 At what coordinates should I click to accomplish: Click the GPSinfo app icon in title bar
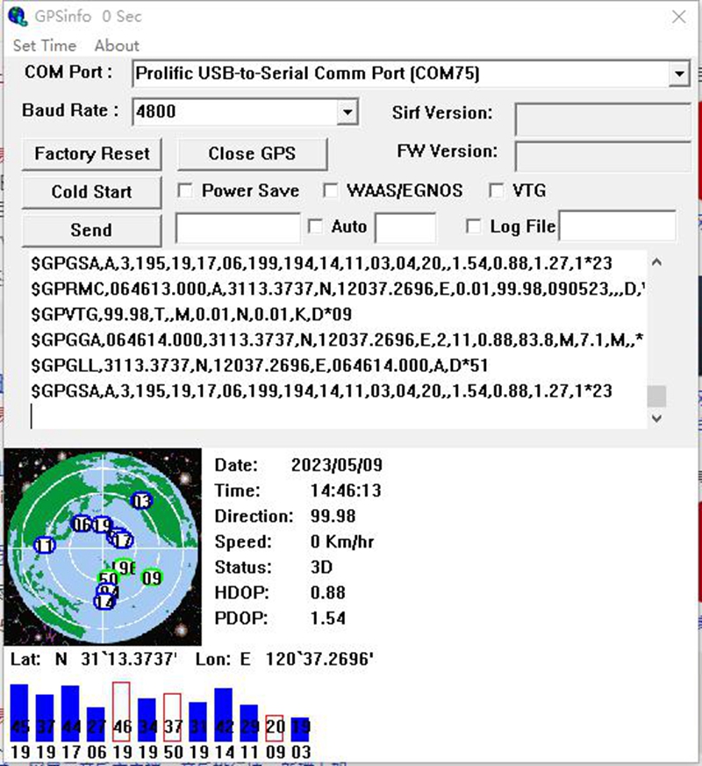tap(17, 16)
